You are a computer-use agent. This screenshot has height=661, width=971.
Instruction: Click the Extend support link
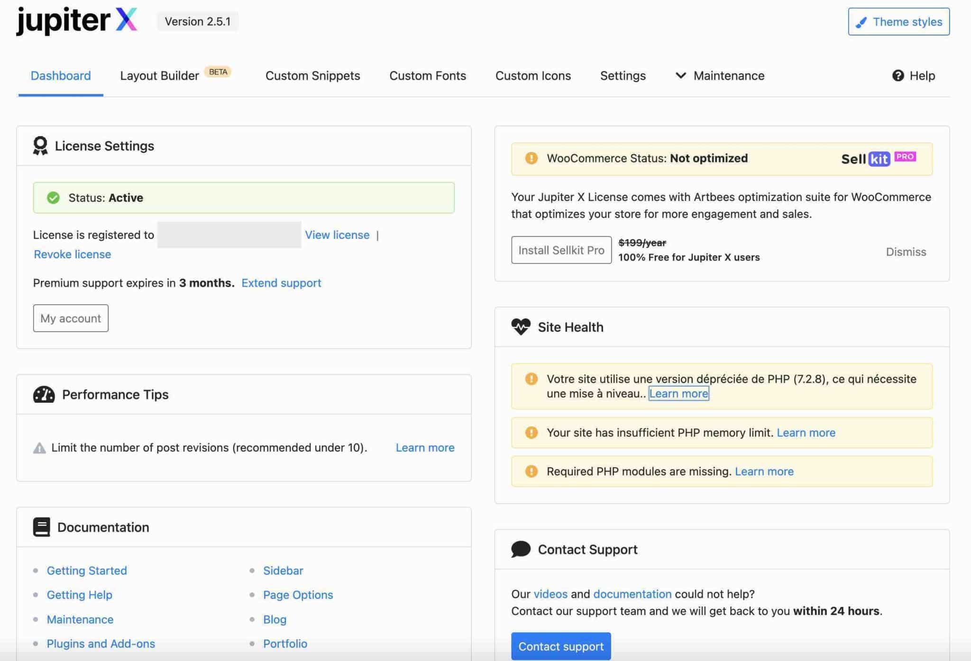tap(281, 283)
